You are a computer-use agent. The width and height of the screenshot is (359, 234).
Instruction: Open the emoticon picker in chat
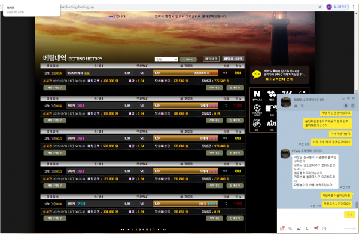coord(282,228)
